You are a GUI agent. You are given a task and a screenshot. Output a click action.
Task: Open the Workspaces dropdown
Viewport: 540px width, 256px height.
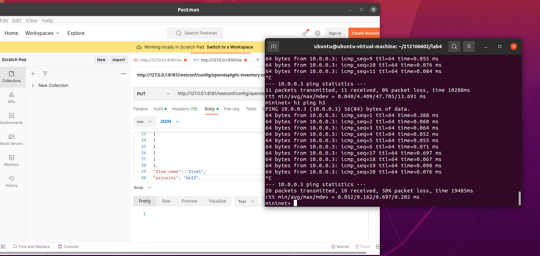(x=42, y=33)
